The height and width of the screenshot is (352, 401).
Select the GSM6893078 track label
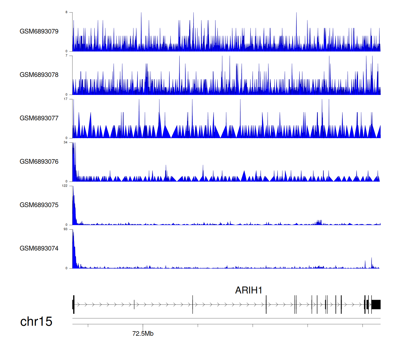pyautogui.click(x=39, y=75)
